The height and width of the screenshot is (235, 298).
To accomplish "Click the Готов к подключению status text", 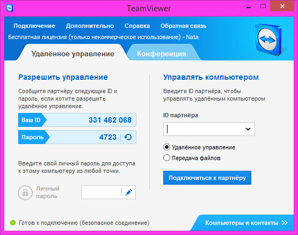I will 84,223.
